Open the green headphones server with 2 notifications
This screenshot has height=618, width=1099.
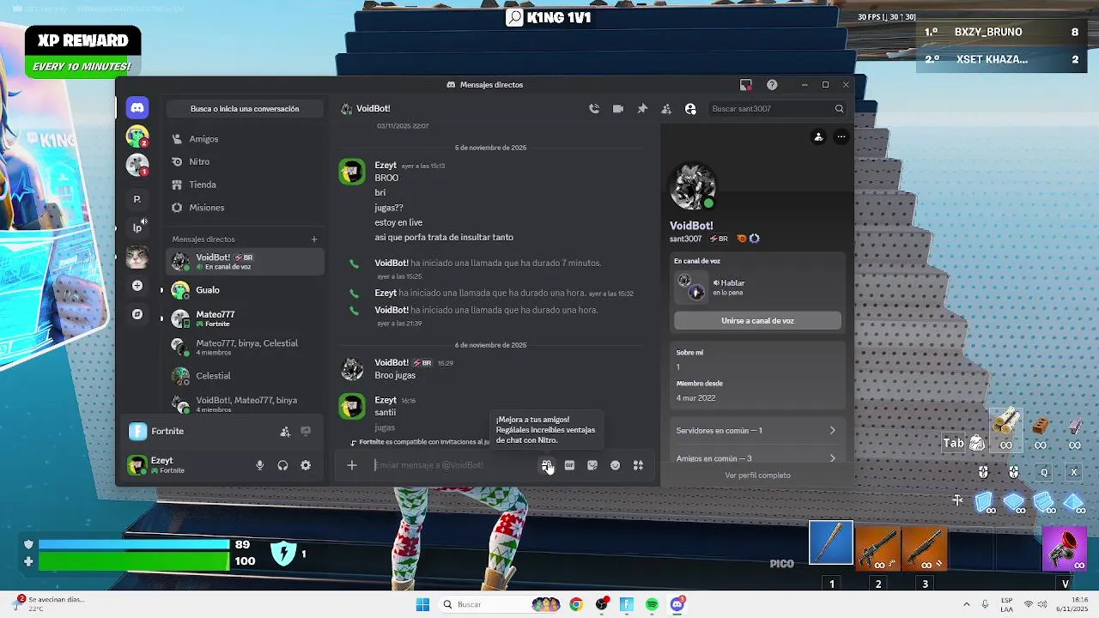point(137,136)
